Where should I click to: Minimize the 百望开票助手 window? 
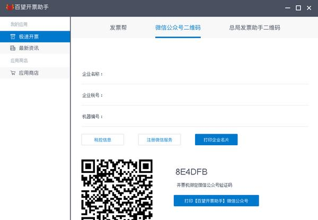[x=288, y=8]
